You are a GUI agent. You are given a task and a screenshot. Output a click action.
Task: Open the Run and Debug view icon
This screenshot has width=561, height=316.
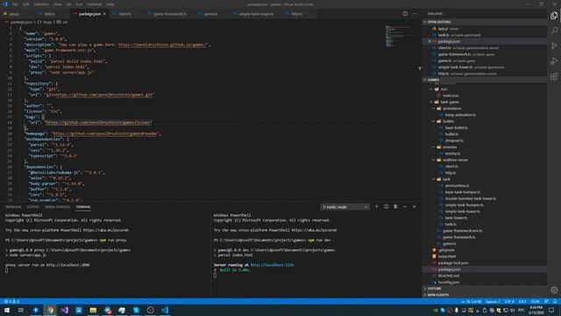pos(554,61)
